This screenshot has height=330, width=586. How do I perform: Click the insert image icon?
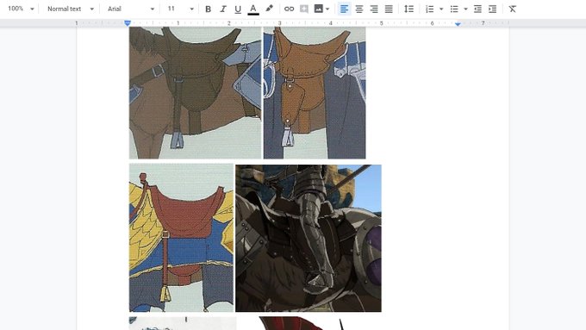[318, 9]
